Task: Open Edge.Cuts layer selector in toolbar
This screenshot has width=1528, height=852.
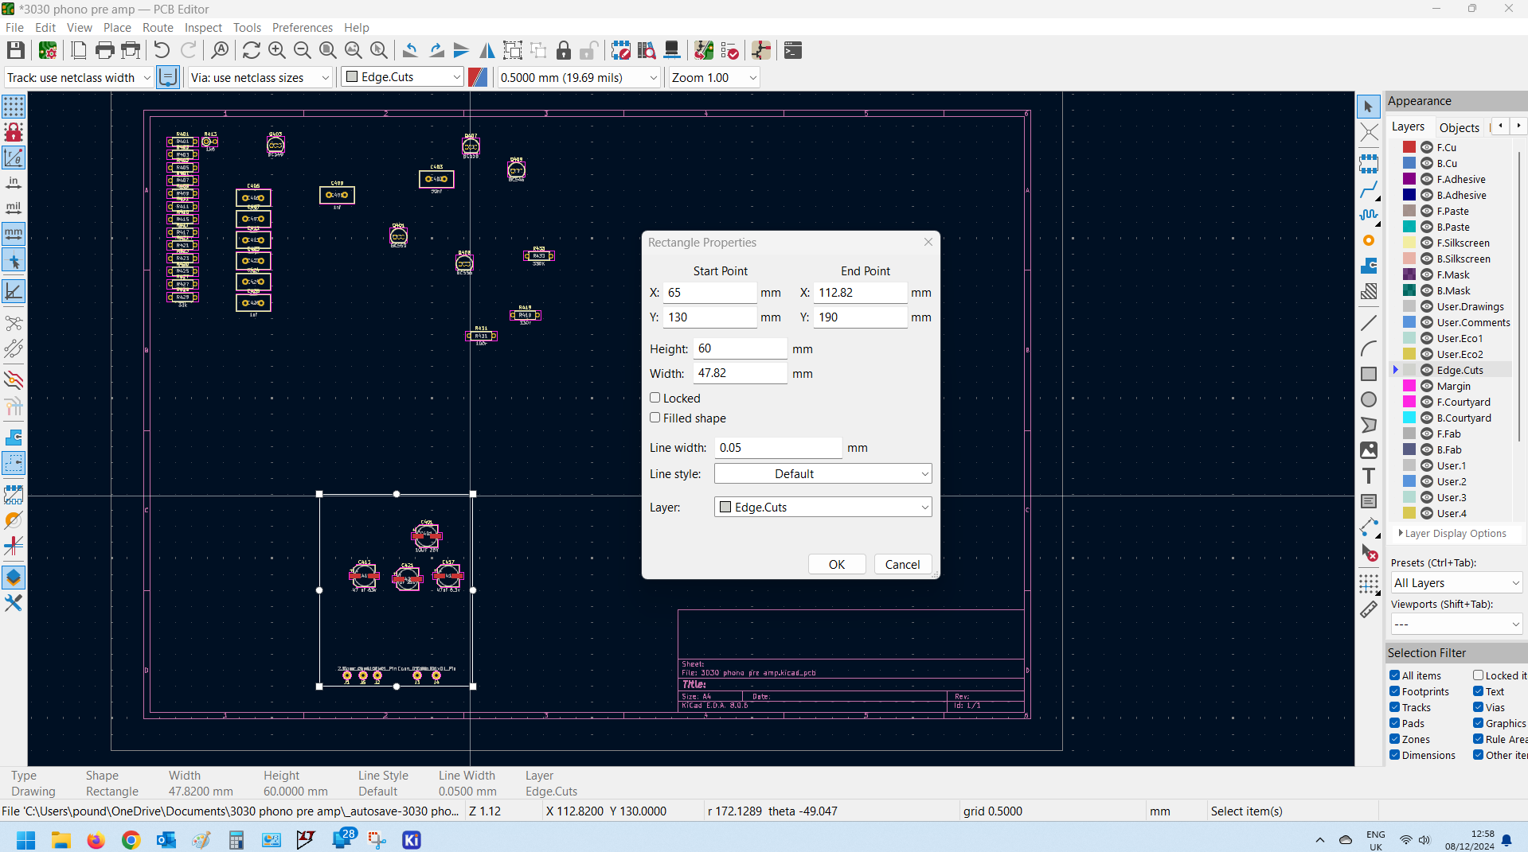Action: [402, 77]
